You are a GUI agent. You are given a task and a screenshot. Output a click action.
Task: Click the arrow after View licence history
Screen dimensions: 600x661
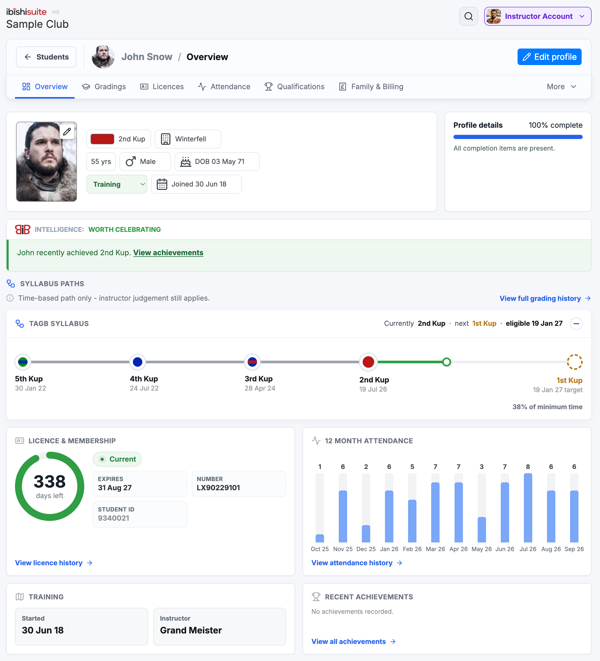[x=90, y=563]
